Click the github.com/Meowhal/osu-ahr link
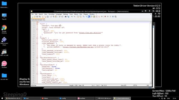 (x=78, y=47)
